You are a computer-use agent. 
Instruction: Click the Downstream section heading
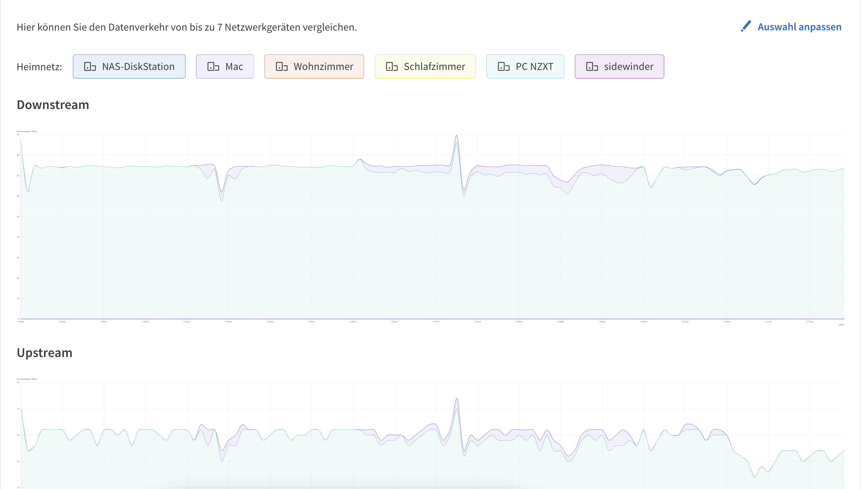53,105
